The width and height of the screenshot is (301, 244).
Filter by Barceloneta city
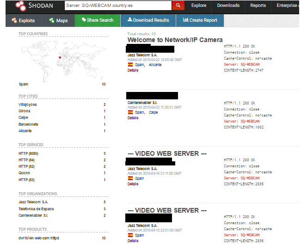28,124
